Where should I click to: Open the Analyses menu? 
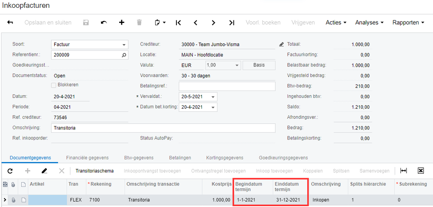pos(369,23)
